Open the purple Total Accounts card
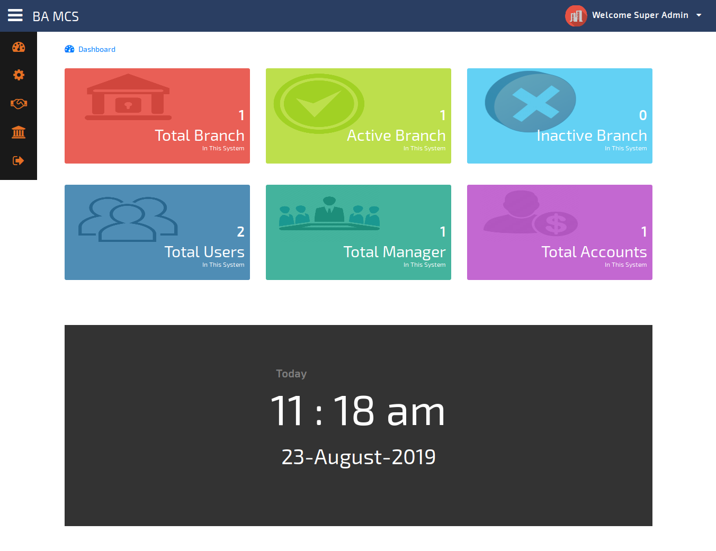 [x=560, y=232]
